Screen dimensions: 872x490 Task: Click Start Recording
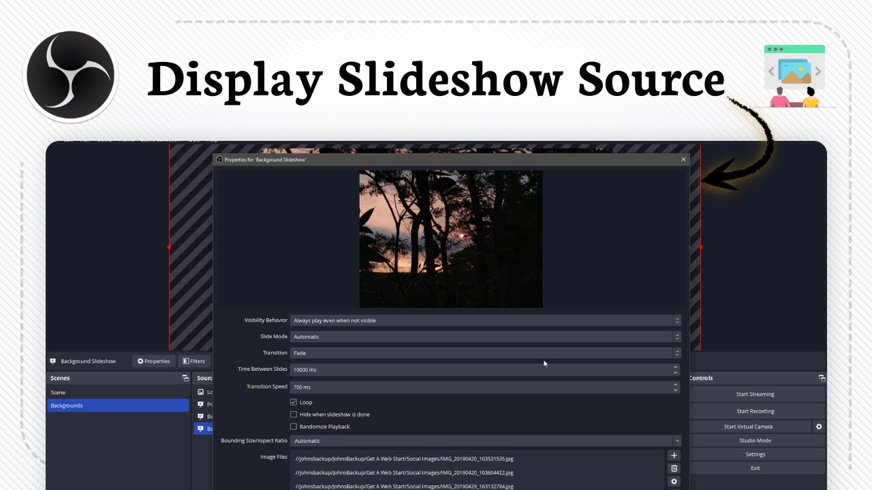[755, 411]
